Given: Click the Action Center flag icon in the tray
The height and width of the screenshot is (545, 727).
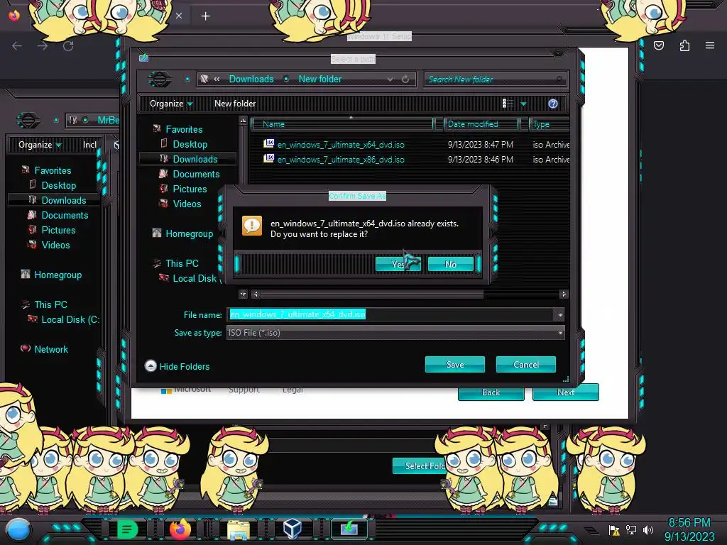Looking at the screenshot, I should pyautogui.click(x=614, y=530).
